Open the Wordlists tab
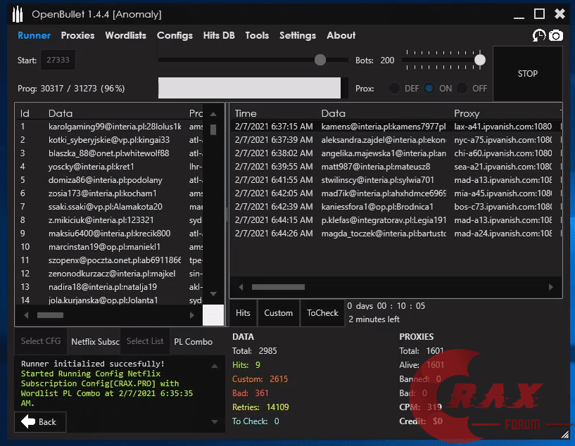The height and width of the screenshot is (446, 575). pos(126,35)
